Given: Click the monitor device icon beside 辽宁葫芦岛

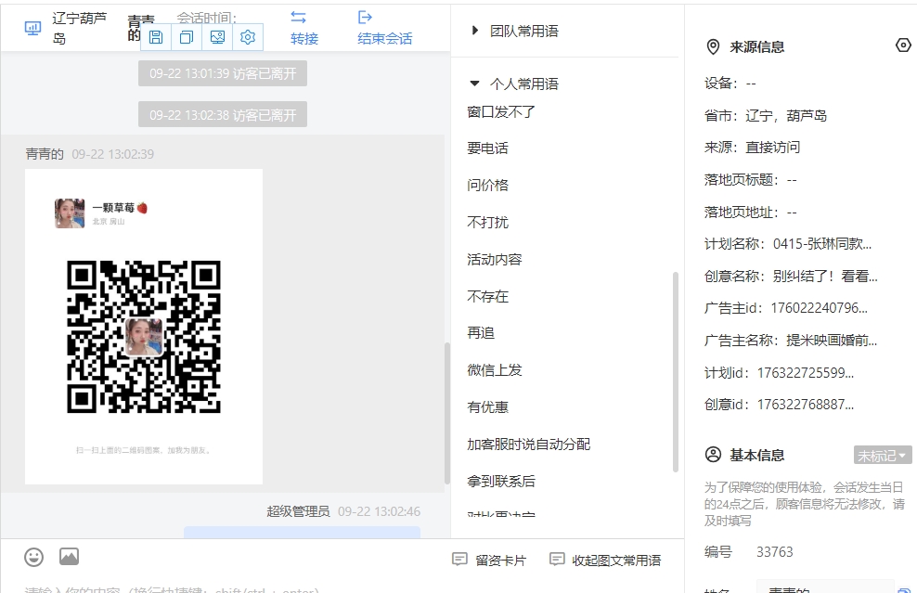Looking at the screenshot, I should pyautogui.click(x=32, y=28).
